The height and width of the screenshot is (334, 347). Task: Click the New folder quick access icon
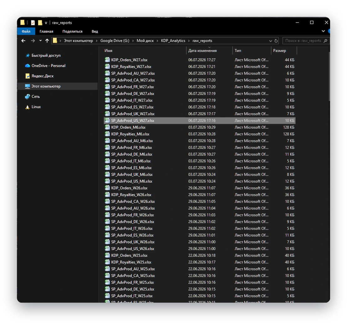40,23
